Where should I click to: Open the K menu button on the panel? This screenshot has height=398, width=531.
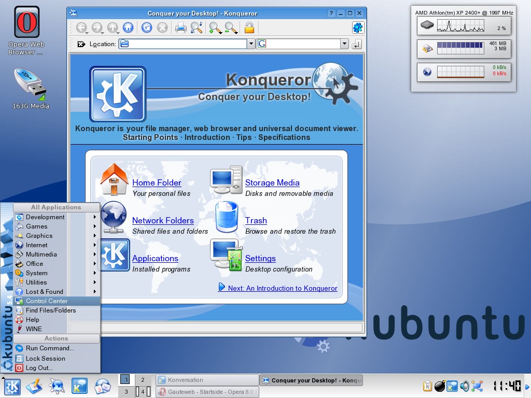coord(12,387)
